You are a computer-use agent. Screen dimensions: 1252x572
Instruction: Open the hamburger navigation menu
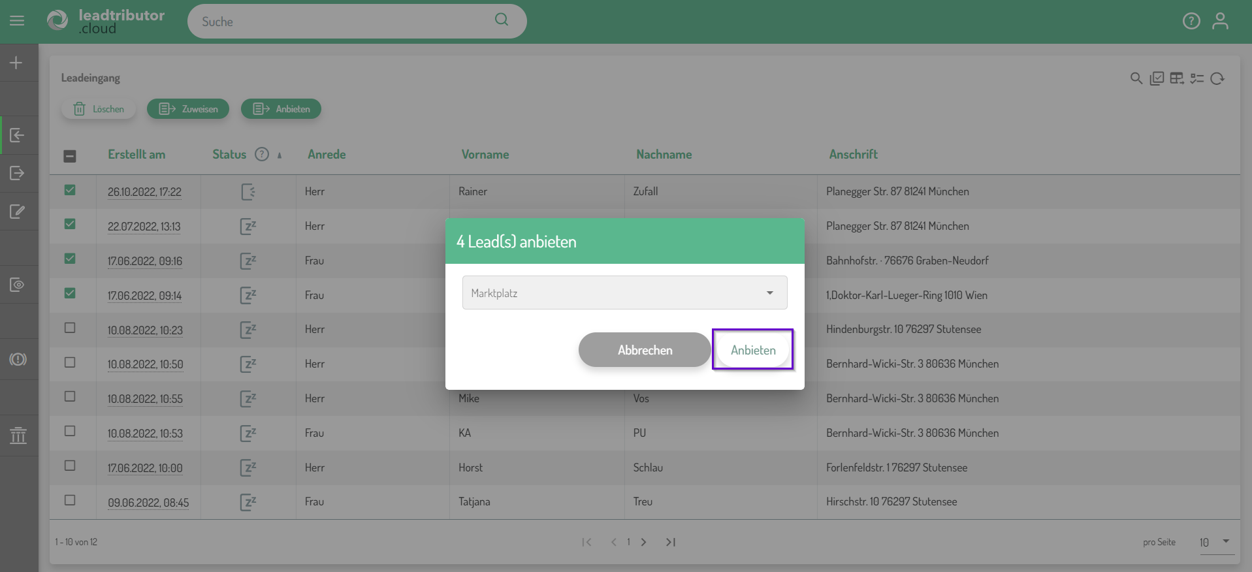click(17, 21)
